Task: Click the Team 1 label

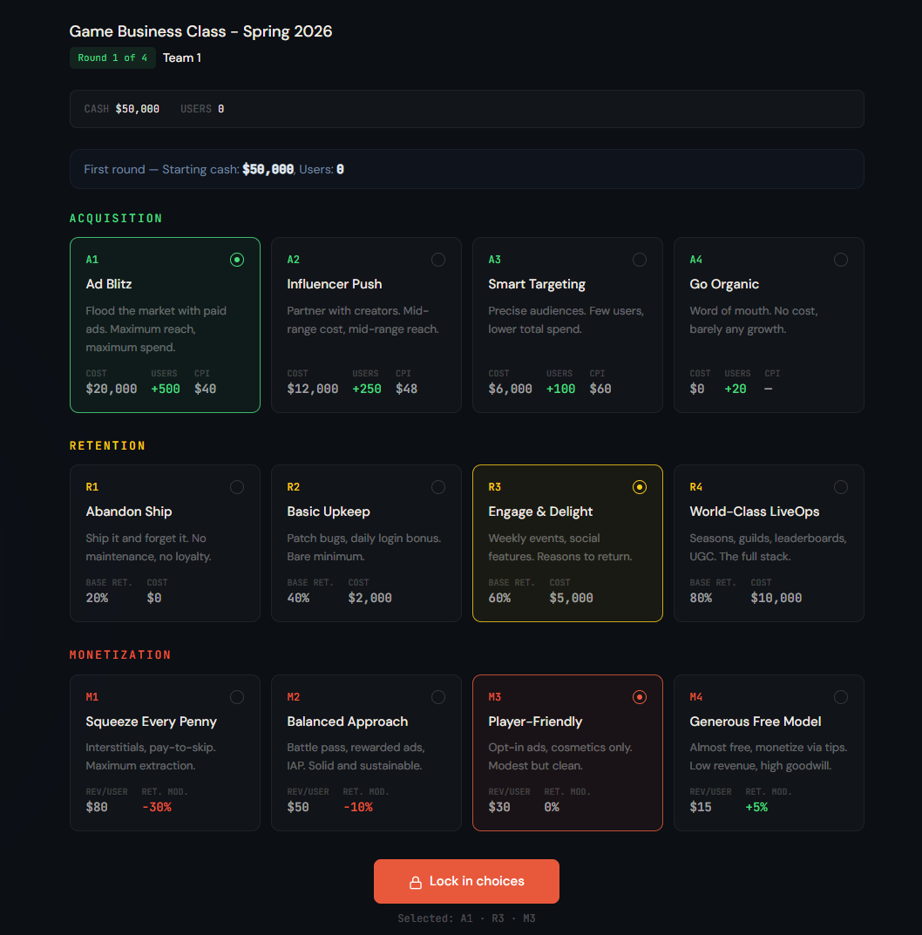Action: tap(182, 58)
